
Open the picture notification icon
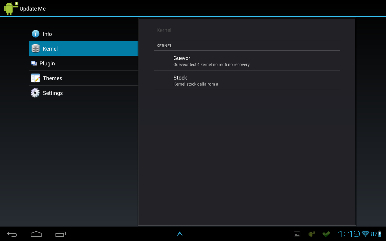(297, 234)
